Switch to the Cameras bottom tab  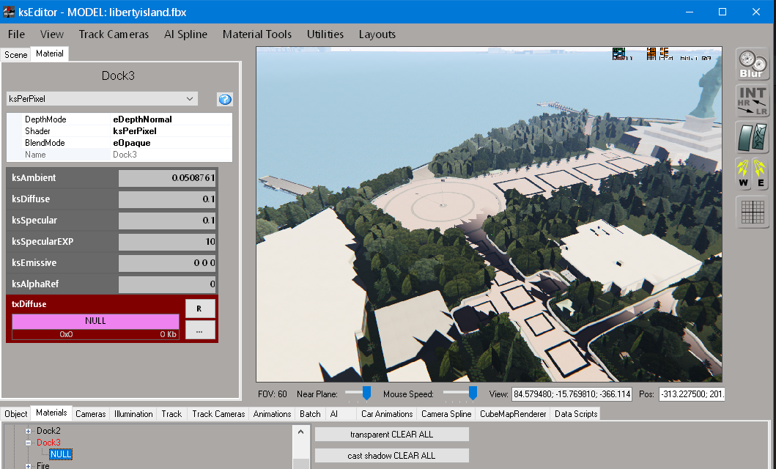(x=91, y=414)
